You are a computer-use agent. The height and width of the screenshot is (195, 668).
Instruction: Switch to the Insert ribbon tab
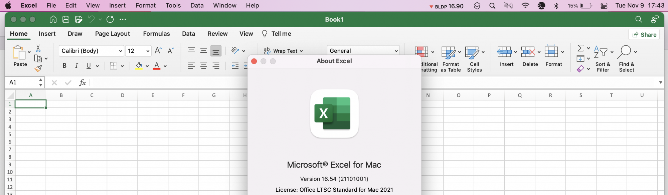(47, 34)
